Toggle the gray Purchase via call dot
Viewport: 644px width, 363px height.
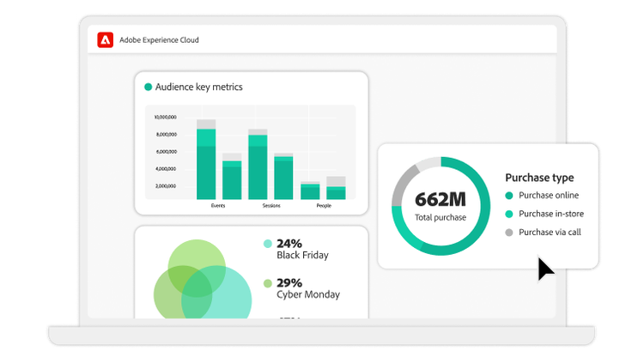(509, 233)
